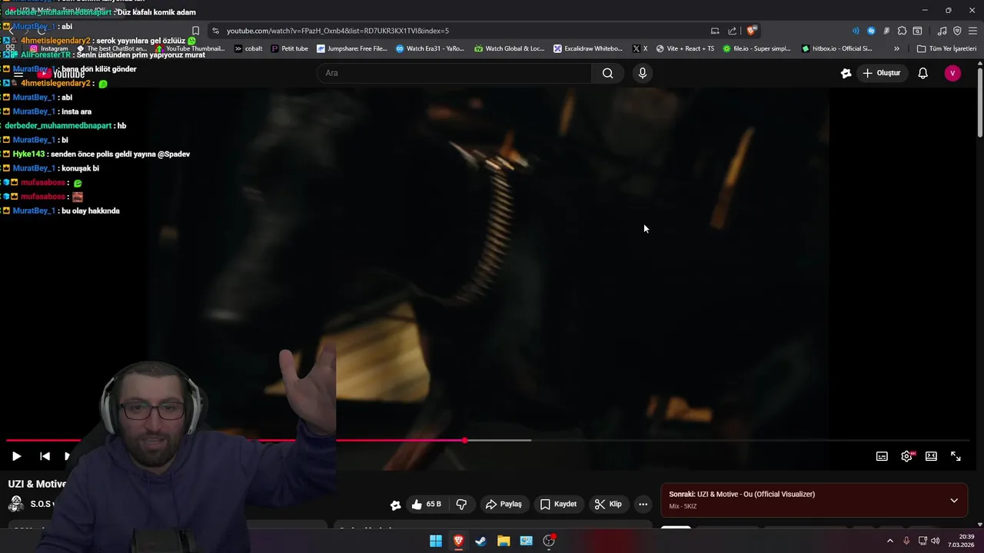Enter fullscreen from the player controls

pyautogui.click(x=956, y=456)
